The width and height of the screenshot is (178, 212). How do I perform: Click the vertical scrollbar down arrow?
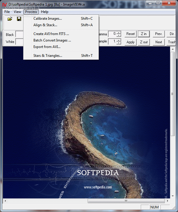173,196
